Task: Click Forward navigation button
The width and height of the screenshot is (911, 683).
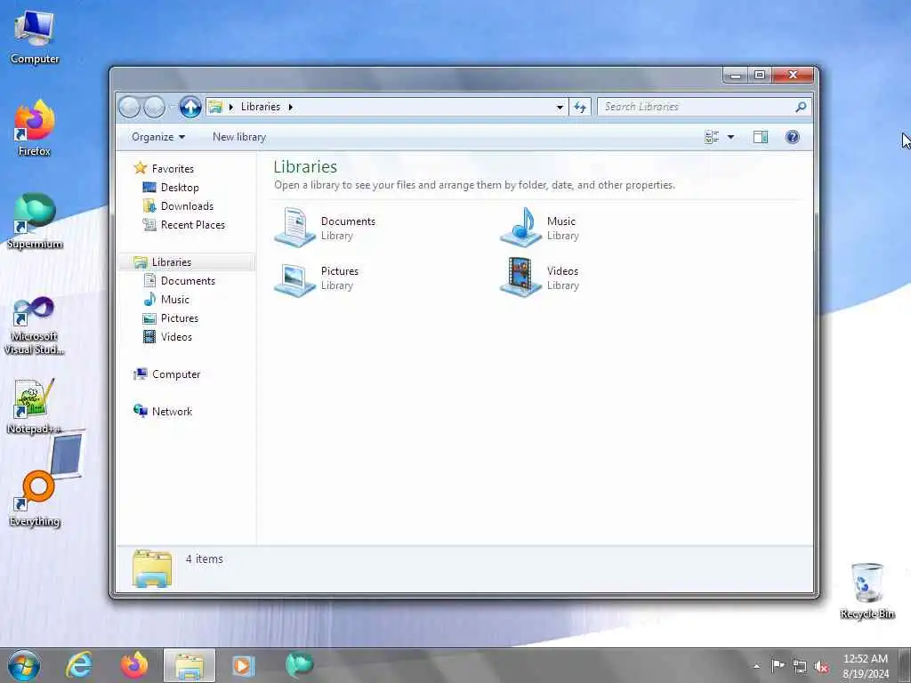Action: (x=154, y=107)
